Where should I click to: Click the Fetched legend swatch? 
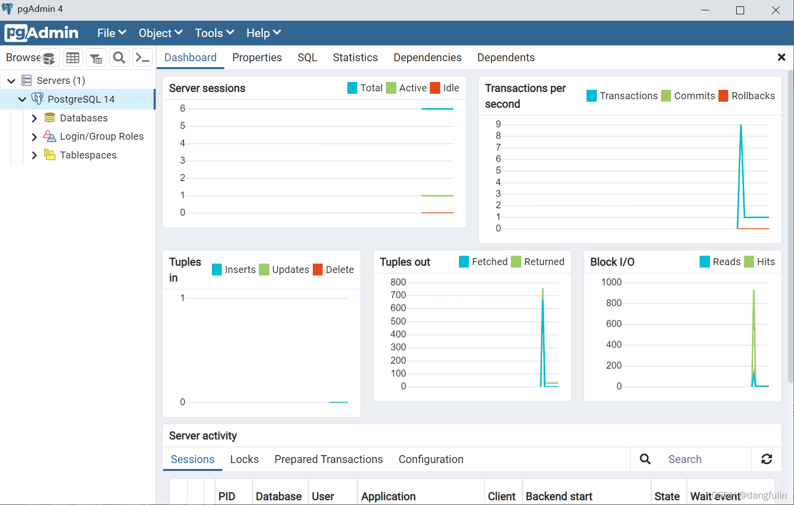pos(464,262)
